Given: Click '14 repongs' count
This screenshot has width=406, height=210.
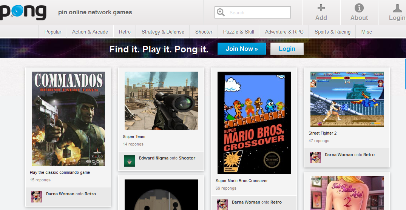Looking at the screenshot, I should coord(133,144).
